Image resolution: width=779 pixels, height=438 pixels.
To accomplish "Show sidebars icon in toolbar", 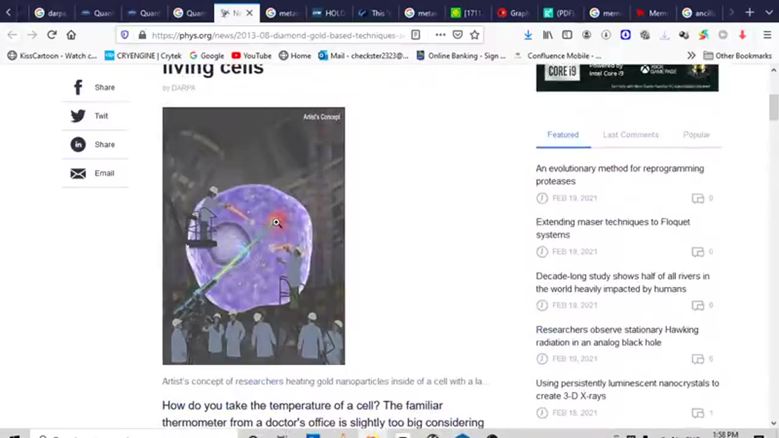I will pos(567,35).
